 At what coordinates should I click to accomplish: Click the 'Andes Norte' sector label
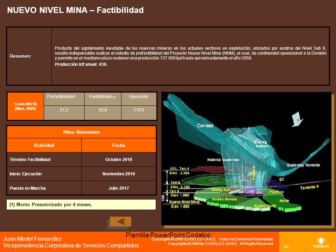point(265,206)
